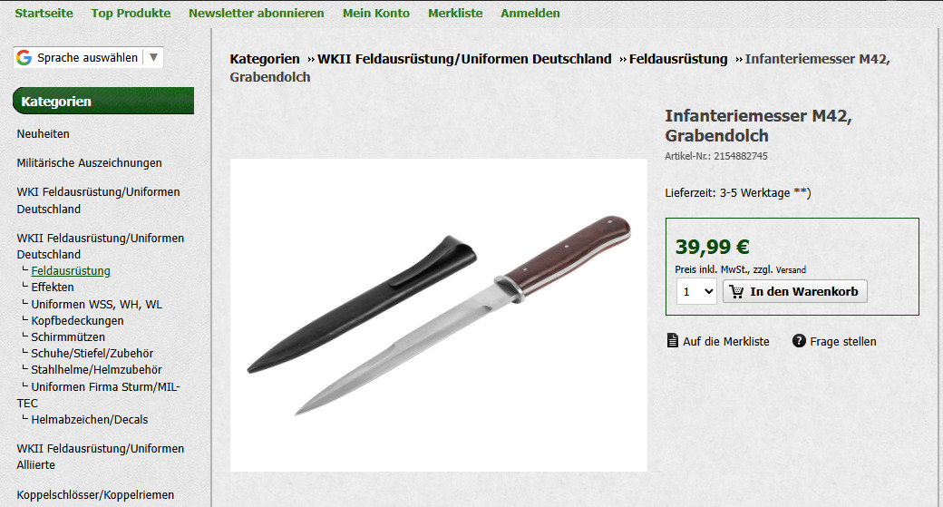Click the Google logo in language selector
The height and width of the screenshot is (507, 943).
tap(24, 58)
